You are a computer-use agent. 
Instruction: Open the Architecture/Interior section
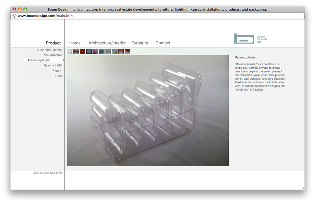click(107, 43)
